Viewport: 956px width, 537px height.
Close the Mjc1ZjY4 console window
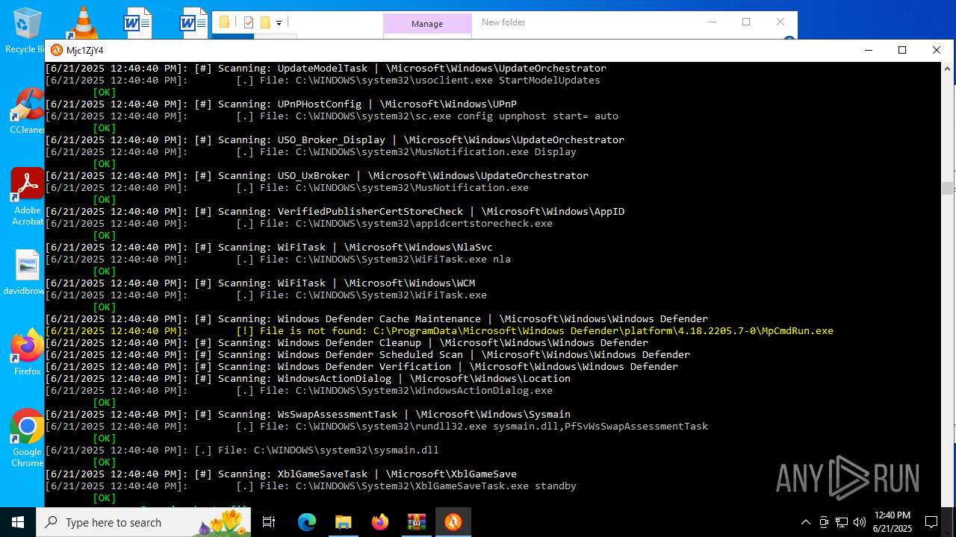tap(937, 50)
